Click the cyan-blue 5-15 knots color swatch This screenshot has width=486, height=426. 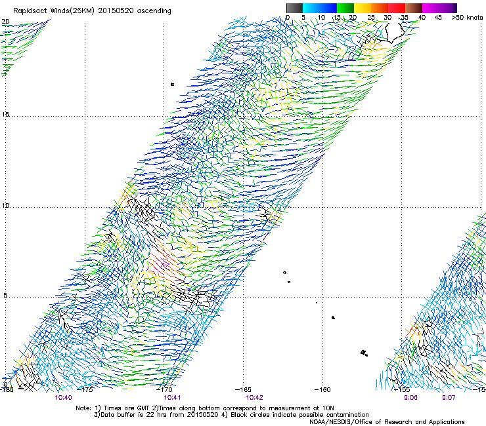tap(320, 8)
